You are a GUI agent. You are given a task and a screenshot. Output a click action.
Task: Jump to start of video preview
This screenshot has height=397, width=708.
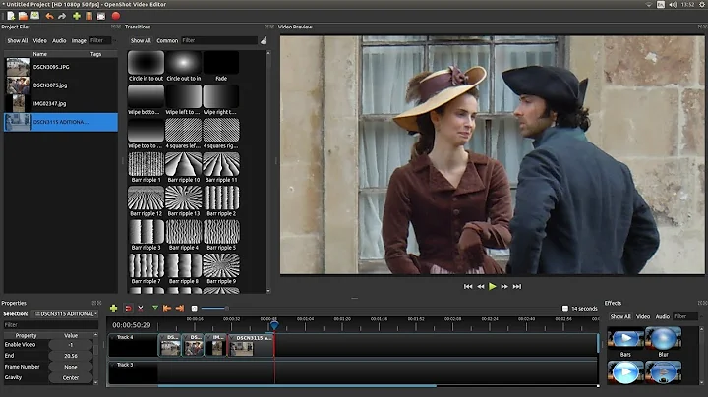(x=468, y=287)
